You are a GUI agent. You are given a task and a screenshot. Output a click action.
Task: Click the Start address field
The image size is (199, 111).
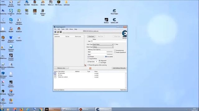click(x=102, y=52)
